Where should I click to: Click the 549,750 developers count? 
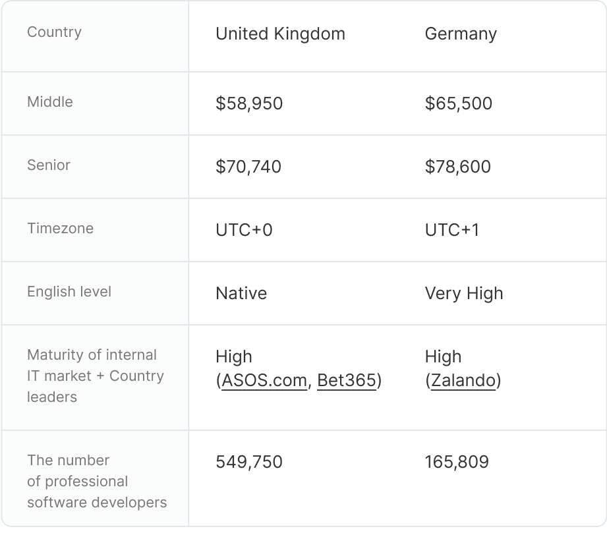click(x=249, y=462)
